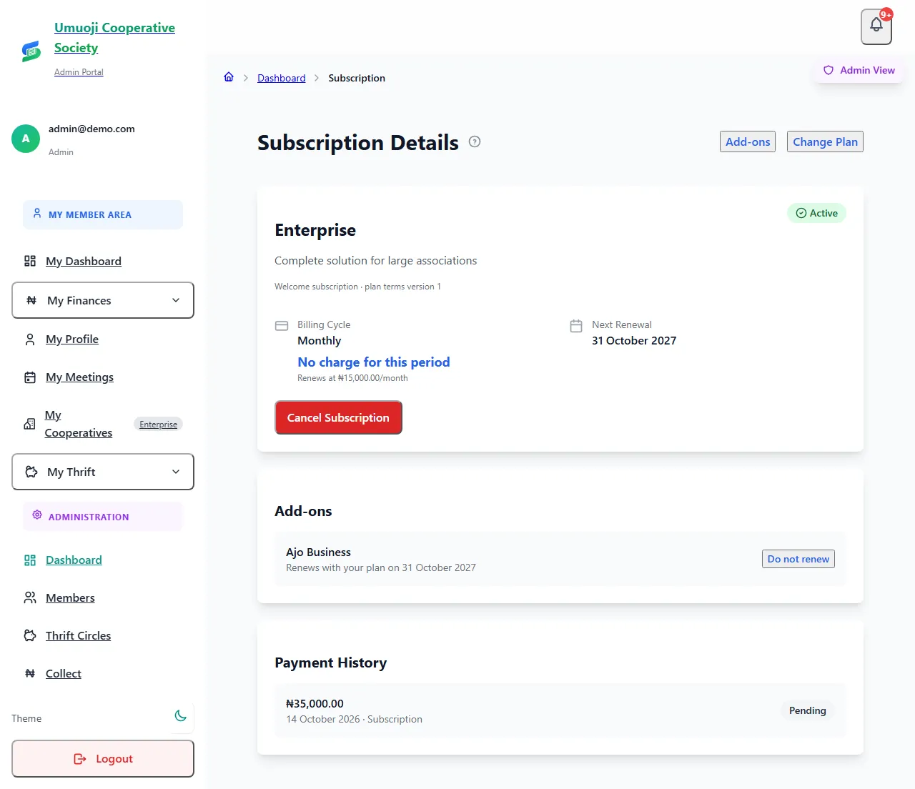Click the help icon beside Subscription Details

pyautogui.click(x=475, y=142)
